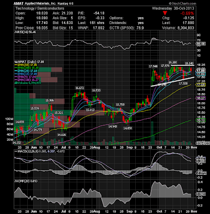Click the 14.833 price label
Image resolution: width=210 pixels, height=214 pixels.
pyautogui.click(x=20, y=122)
